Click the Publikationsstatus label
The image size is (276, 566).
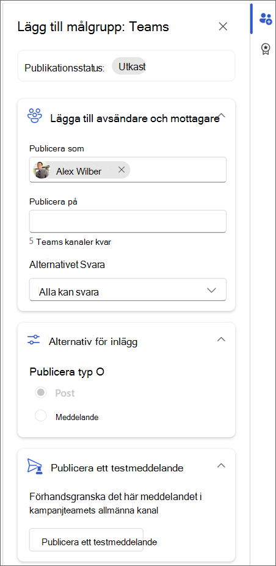(65, 68)
